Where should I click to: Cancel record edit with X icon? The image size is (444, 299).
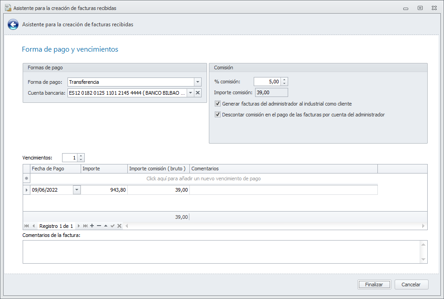[120, 226]
